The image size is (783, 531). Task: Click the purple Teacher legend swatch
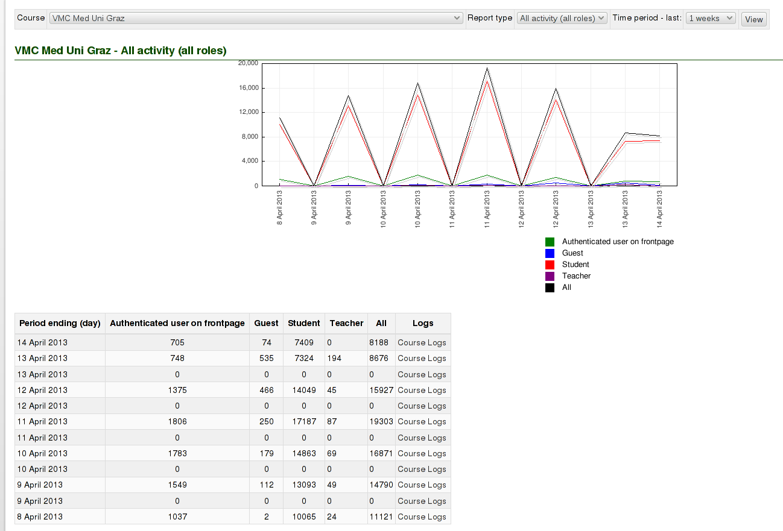(550, 276)
